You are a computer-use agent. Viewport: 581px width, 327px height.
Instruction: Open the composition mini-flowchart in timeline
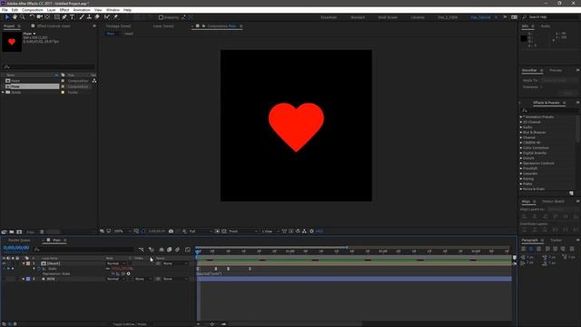point(142,250)
